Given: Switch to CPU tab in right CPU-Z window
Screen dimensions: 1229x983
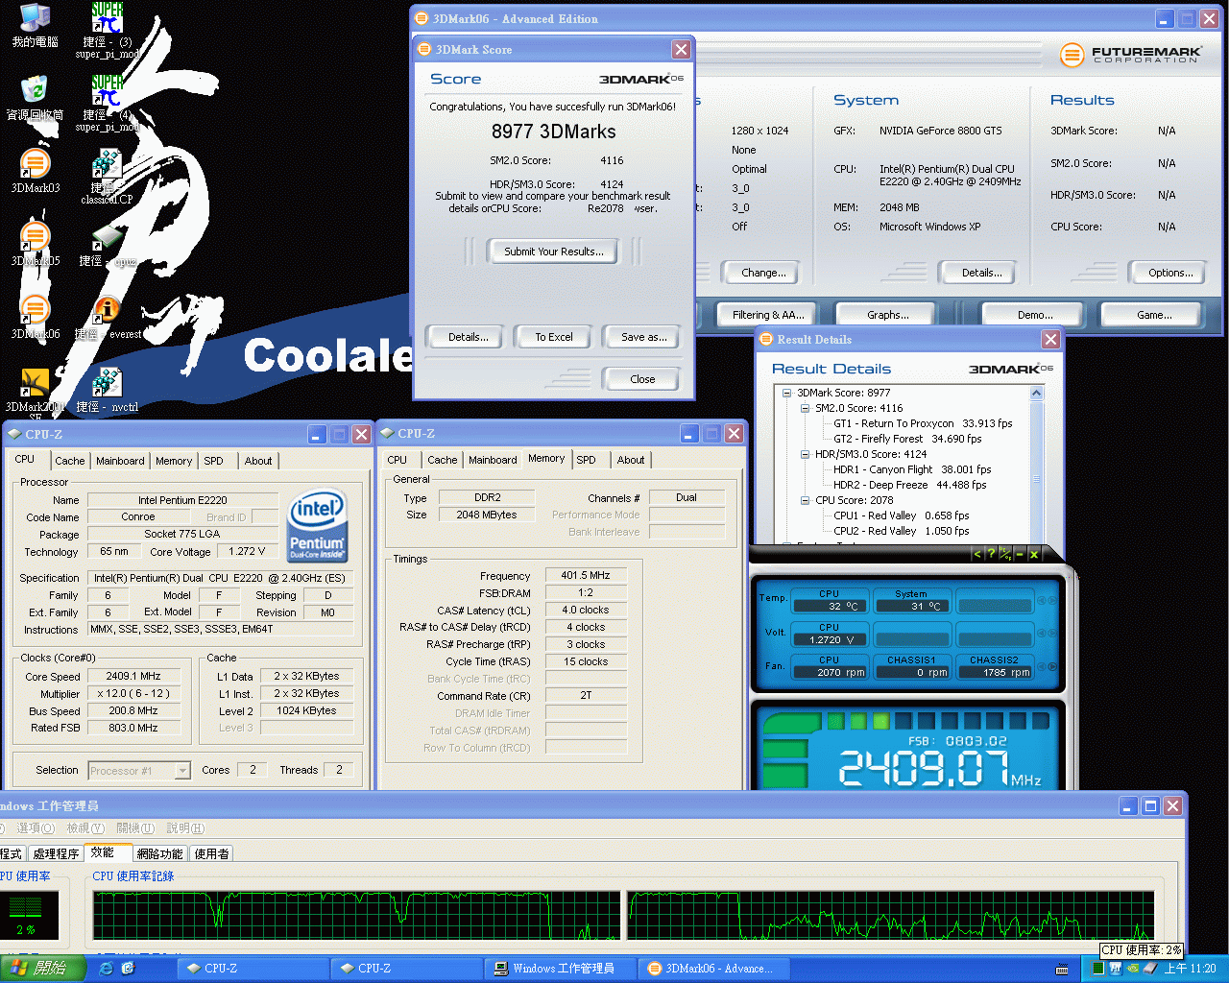Looking at the screenshot, I should pyautogui.click(x=397, y=460).
